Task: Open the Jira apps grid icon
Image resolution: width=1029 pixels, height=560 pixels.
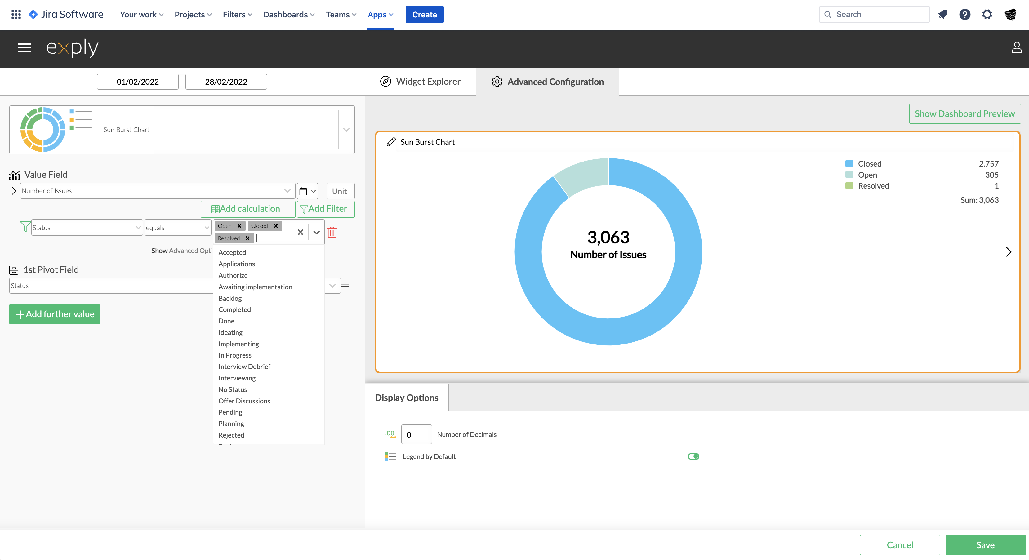Action: click(16, 14)
